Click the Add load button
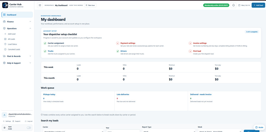 pyautogui.click(x=258, y=5)
